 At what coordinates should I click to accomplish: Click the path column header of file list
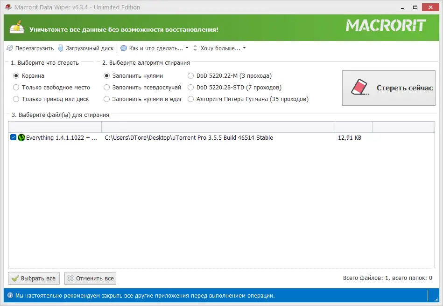pos(218,127)
